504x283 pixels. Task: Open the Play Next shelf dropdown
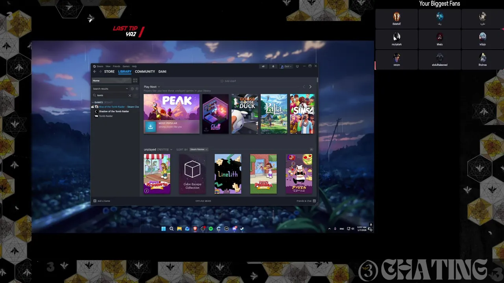pos(159,87)
